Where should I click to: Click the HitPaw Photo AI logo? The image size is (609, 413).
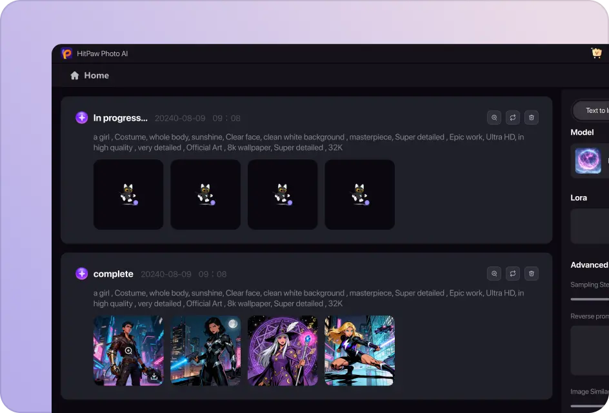tap(66, 54)
